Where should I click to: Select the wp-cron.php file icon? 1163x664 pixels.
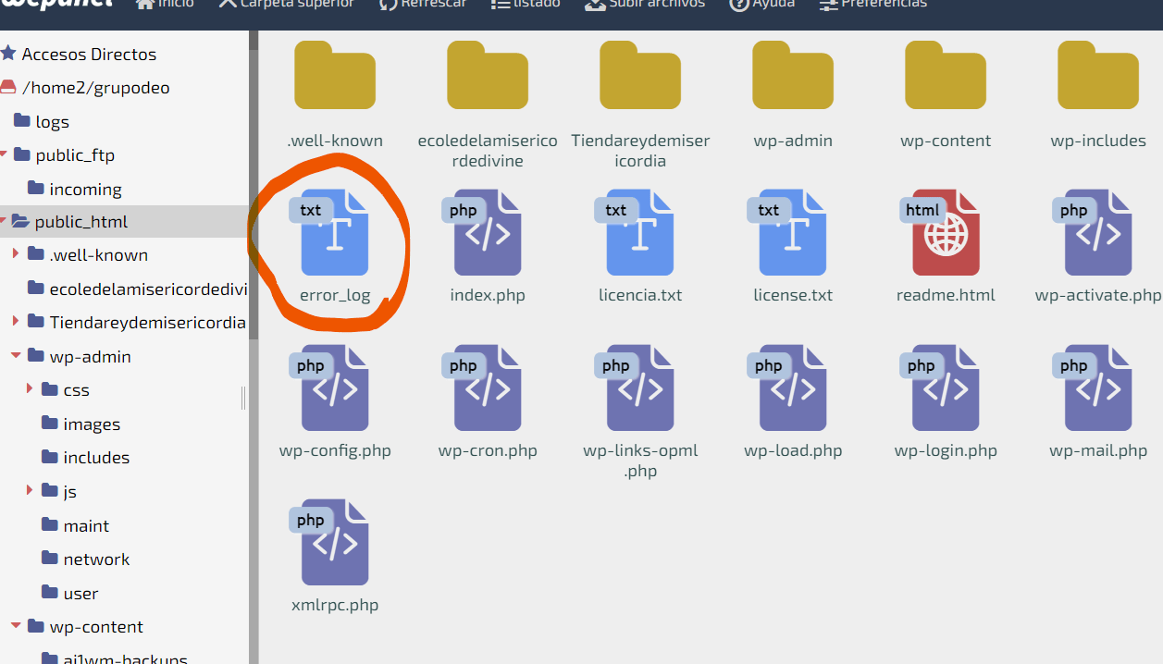pos(482,388)
